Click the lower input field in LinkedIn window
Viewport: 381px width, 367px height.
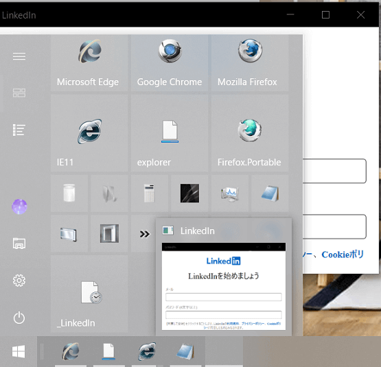tap(334, 226)
